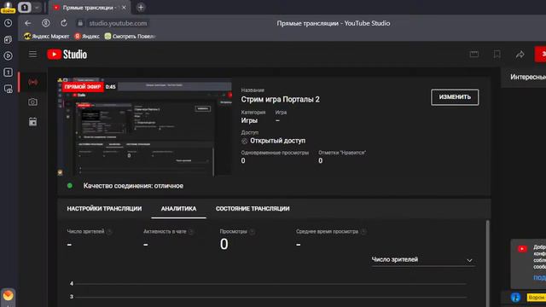Close the Прямые трансляции tab

124,8
